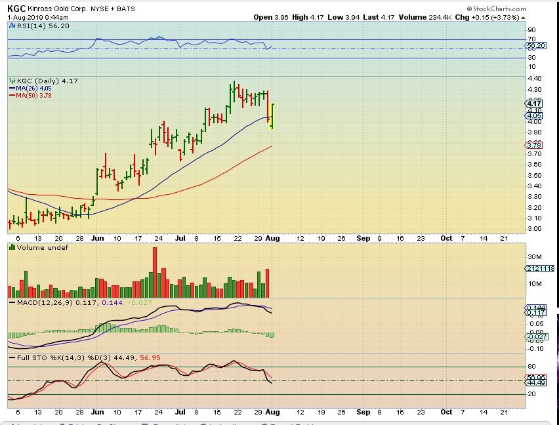Click the 30M label on volume axis
The height and width of the screenshot is (425, 559).
535,257
